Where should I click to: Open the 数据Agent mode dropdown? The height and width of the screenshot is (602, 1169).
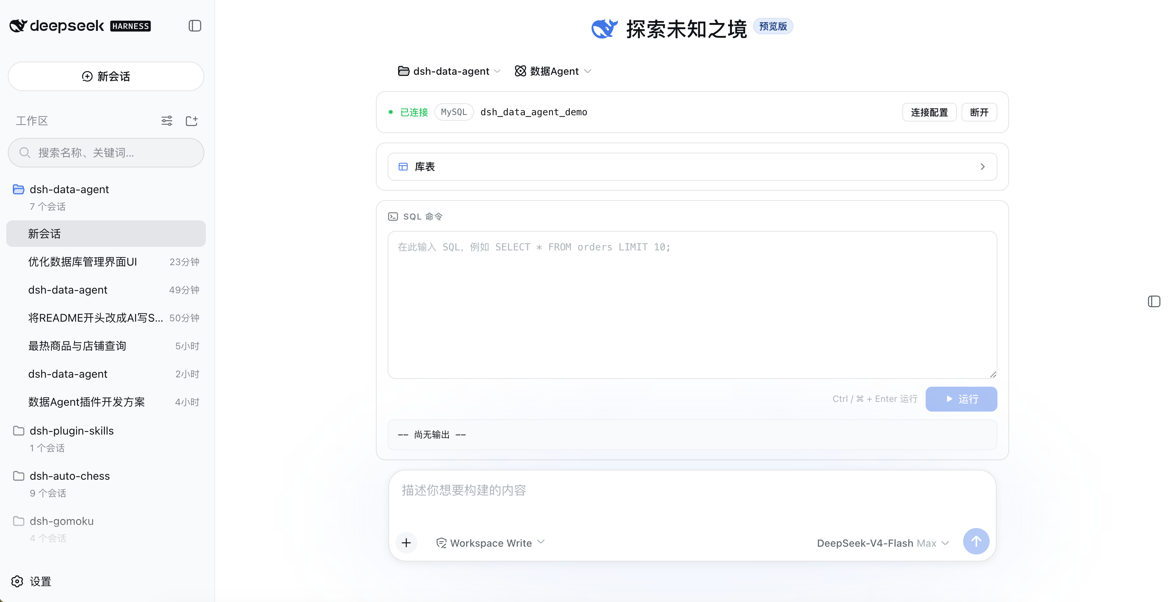point(553,71)
